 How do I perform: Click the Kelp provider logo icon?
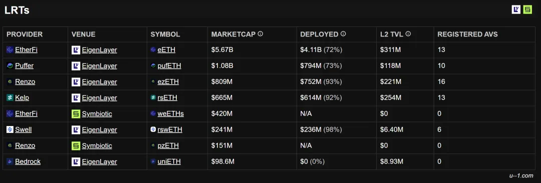[x=10, y=97]
